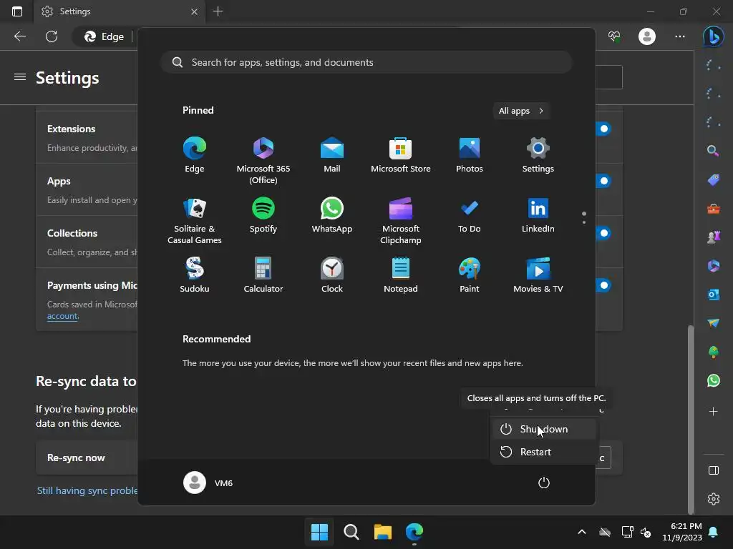The image size is (733, 549).
Task: Open Shopping tag icon in Edge sidebar
Action: click(x=714, y=179)
